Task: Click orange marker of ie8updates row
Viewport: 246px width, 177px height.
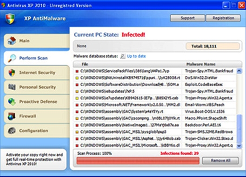Action: point(77,92)
